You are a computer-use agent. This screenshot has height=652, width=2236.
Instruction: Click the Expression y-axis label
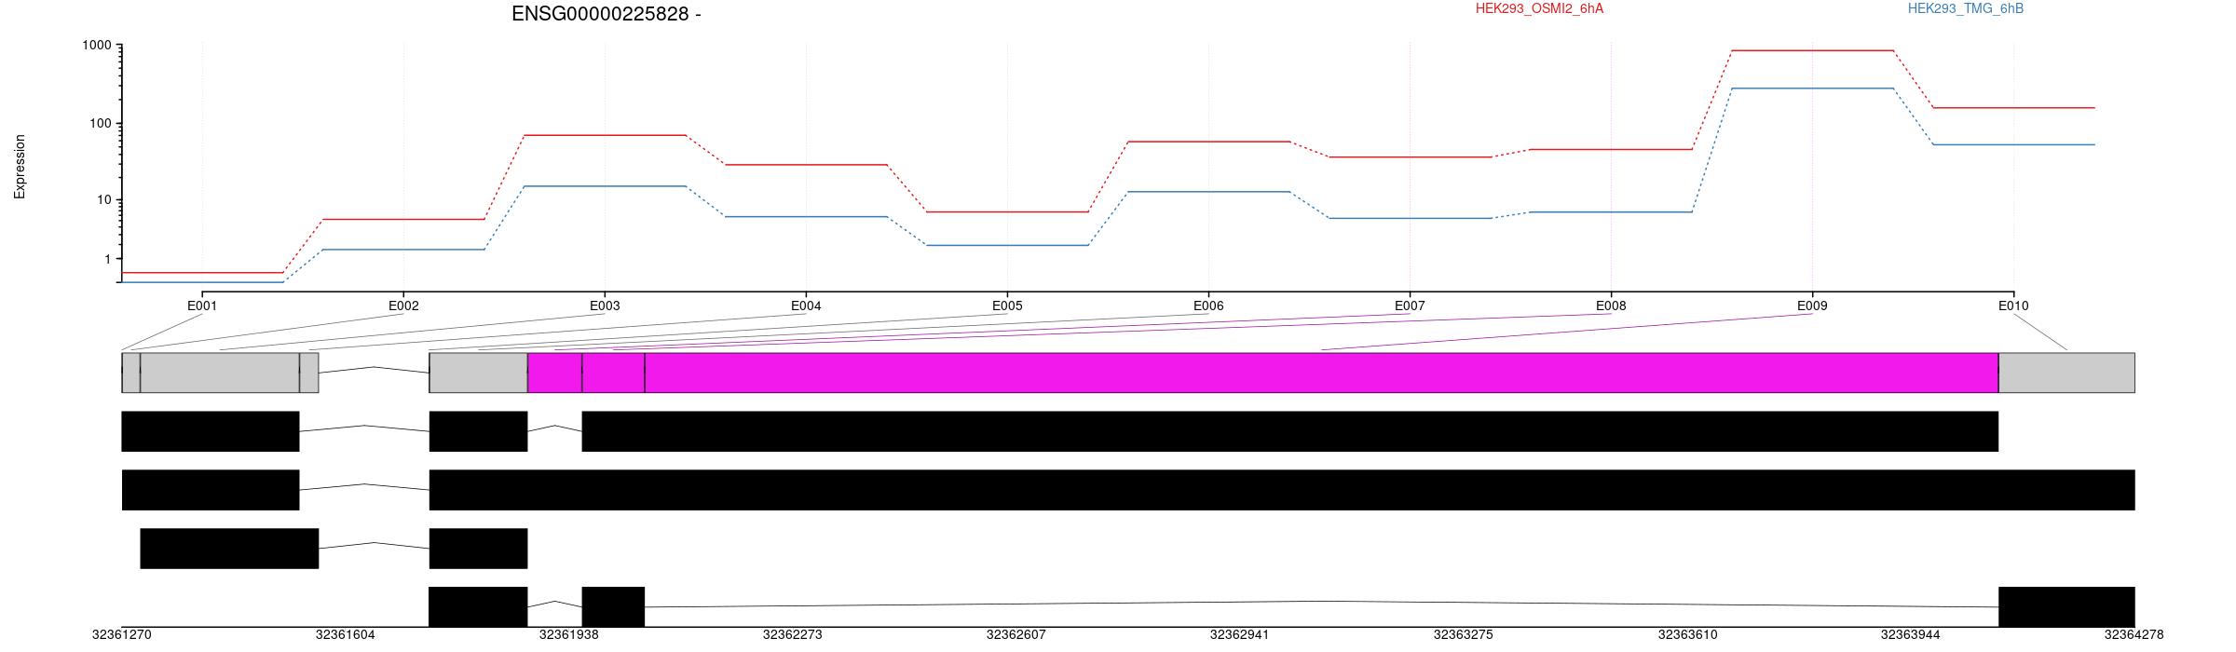pyautogui.click(x=20, y=167)
